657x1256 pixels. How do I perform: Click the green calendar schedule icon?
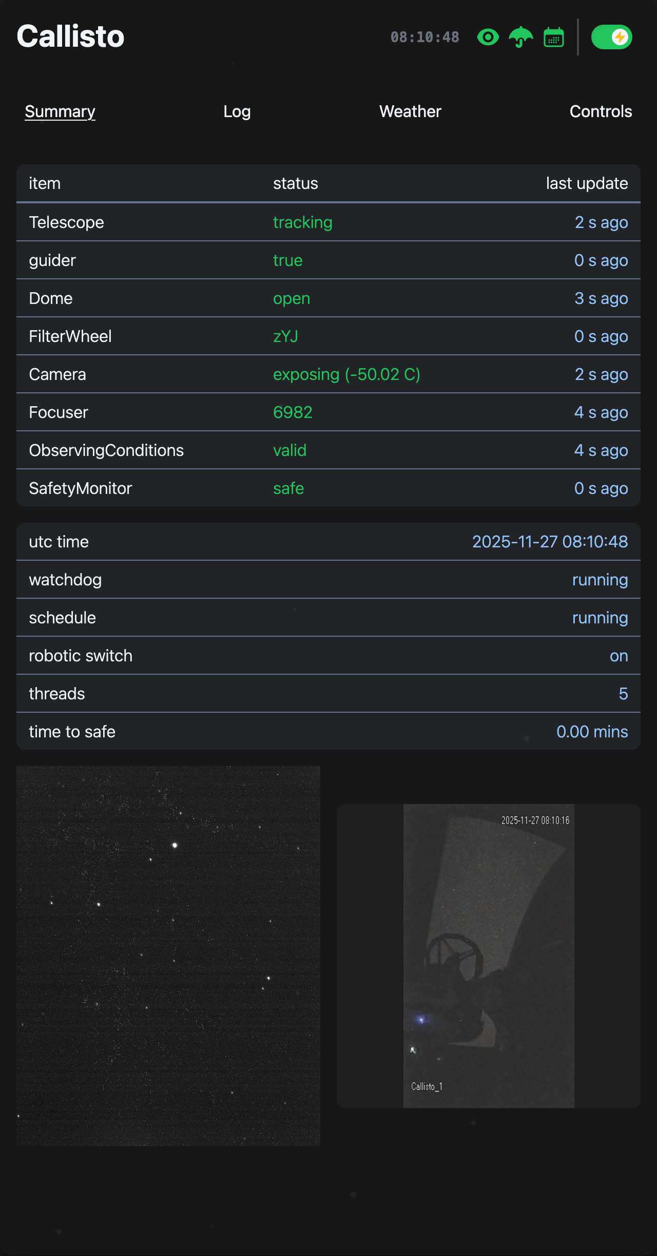pos(554,37)
